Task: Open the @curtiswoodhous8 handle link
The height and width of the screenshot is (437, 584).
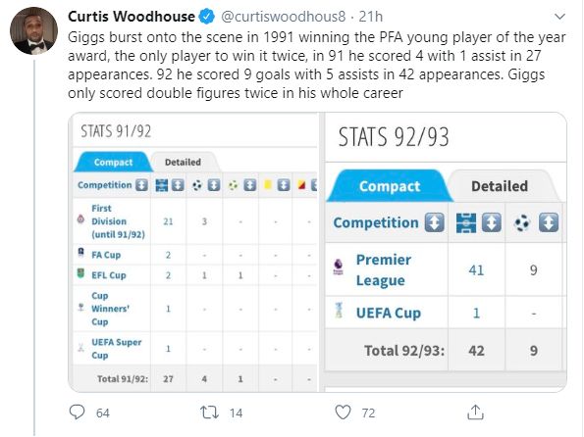Action: point(284,17)
